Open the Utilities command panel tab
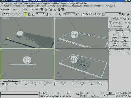 pyautogui.click(x=128, y=19)
